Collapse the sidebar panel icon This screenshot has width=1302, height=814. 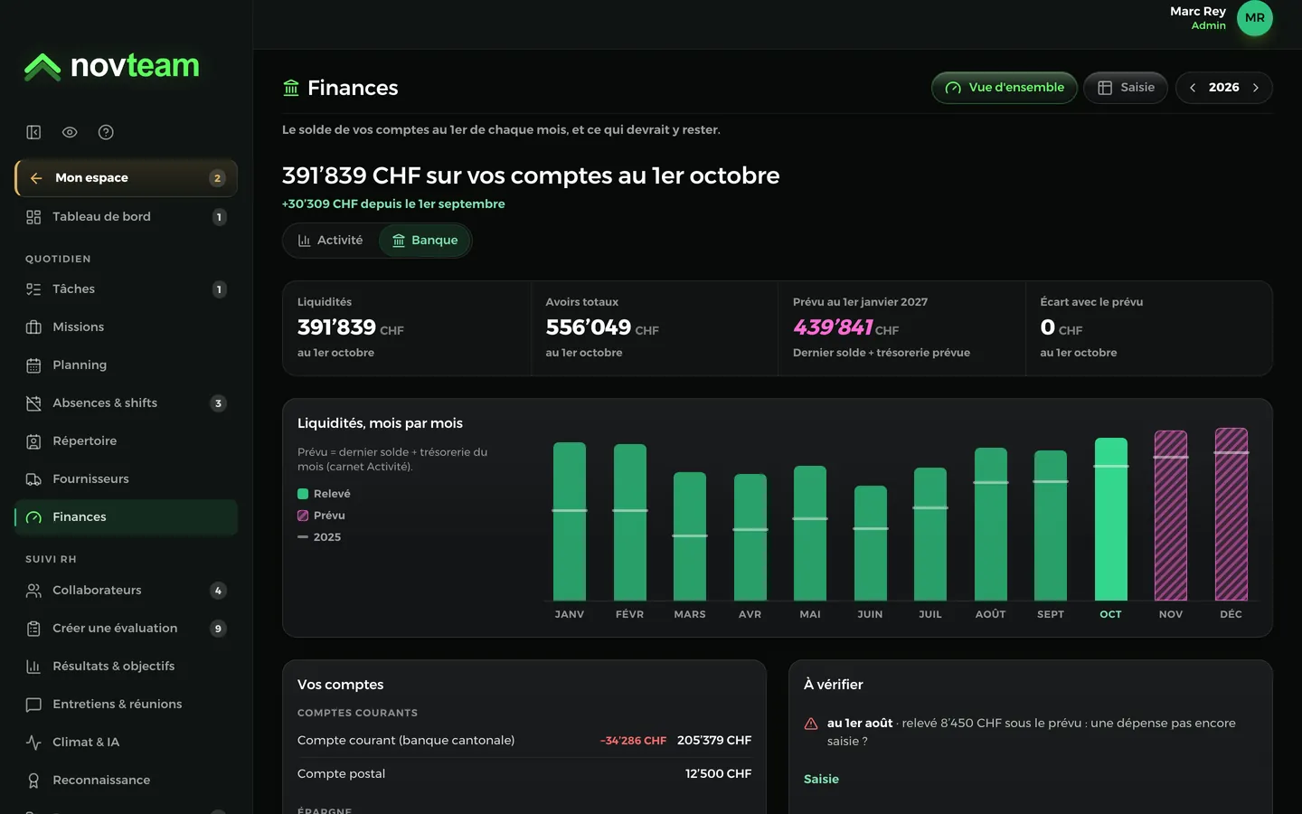point(33,132)
